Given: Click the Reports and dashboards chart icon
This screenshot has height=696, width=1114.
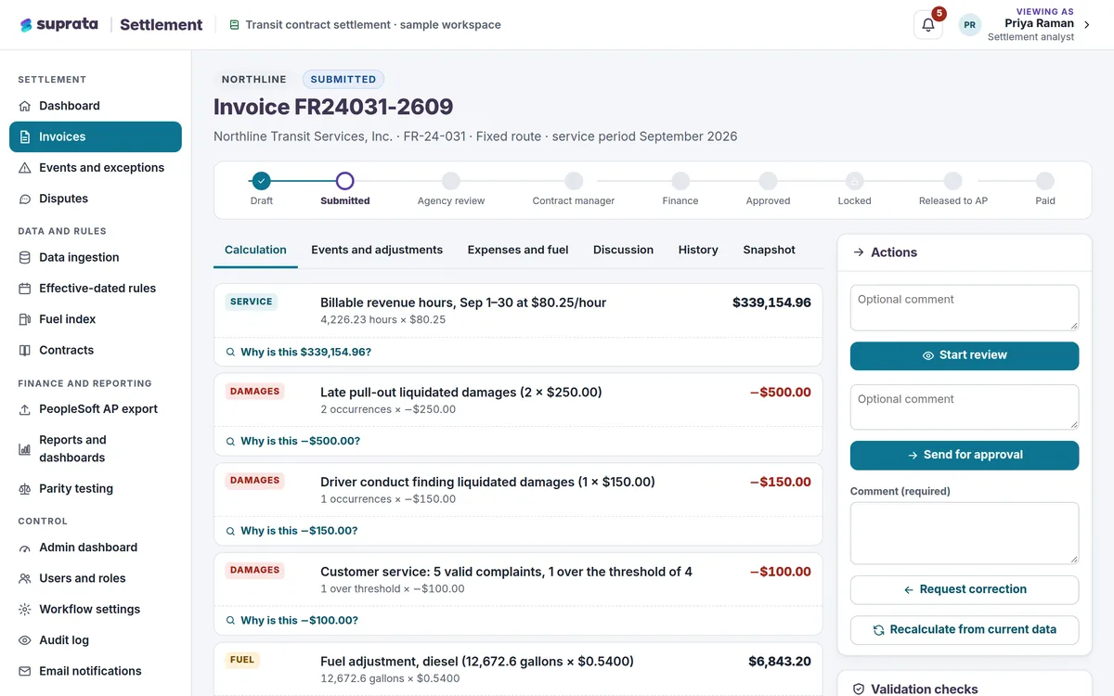Looking at the screenshot, I should [25, 449].
